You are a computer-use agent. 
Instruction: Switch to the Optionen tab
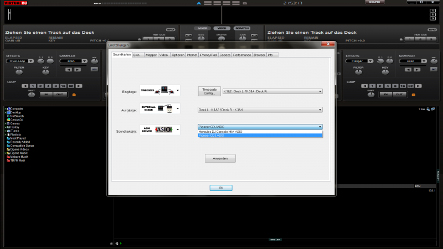pos(178,55)
